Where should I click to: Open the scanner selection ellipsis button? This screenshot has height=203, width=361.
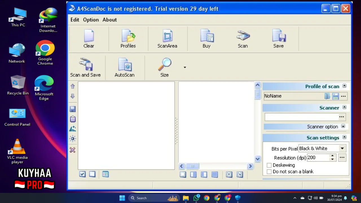click(342, 117)
